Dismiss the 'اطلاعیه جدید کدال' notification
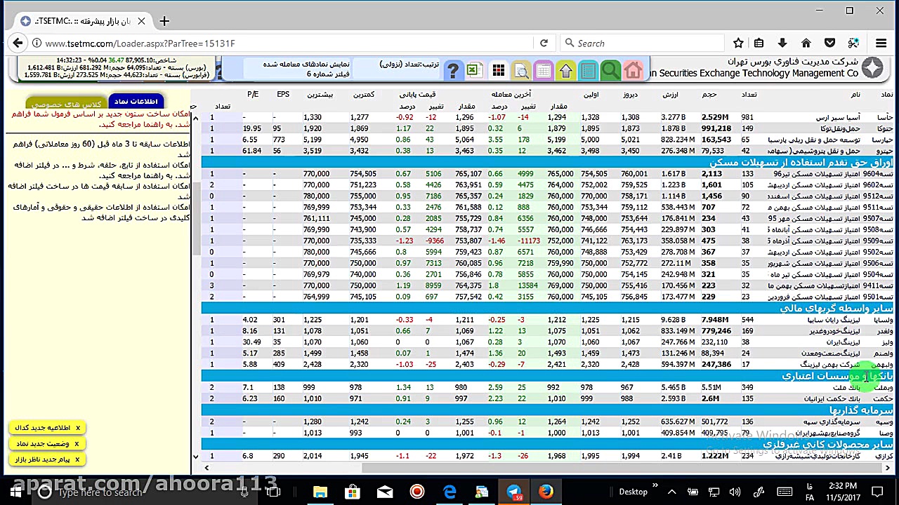899x505 pixels. [x=78, y=428]
